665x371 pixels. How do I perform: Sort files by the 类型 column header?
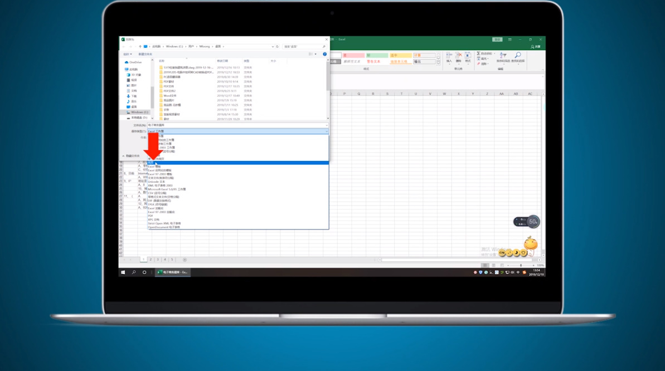tap(246, 61)
